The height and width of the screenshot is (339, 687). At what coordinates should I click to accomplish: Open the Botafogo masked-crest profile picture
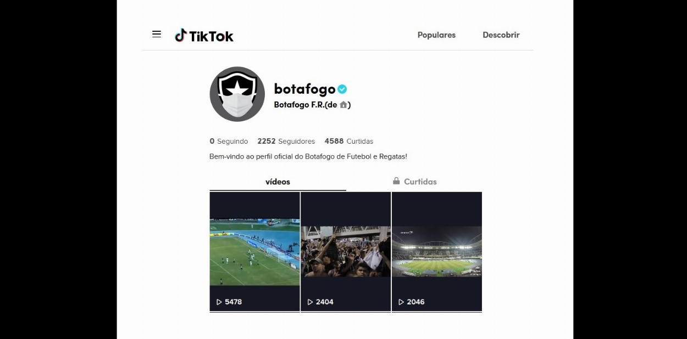237,94
